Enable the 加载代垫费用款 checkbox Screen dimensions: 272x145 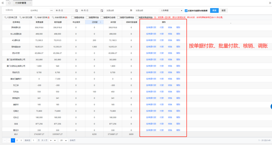pyautogui.click(x=118, y=18)
